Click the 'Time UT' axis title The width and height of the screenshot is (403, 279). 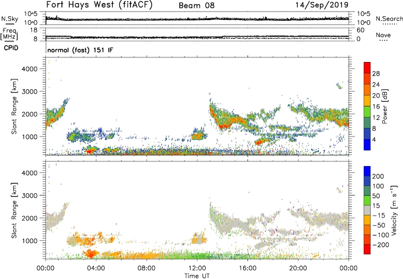[197, 275]
